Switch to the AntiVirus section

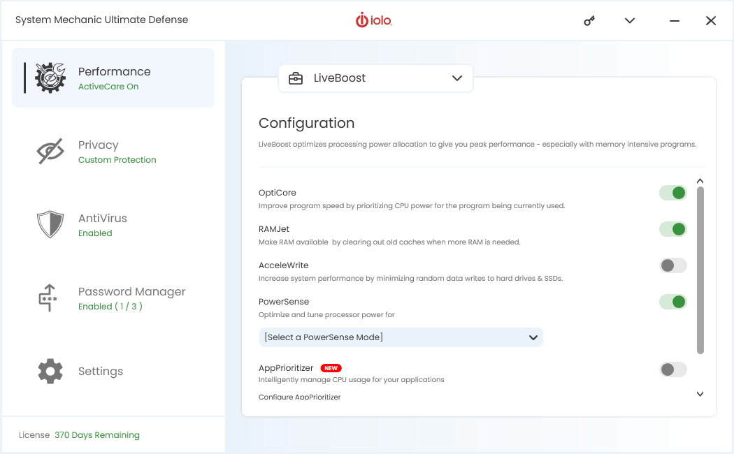coord(102,218)
